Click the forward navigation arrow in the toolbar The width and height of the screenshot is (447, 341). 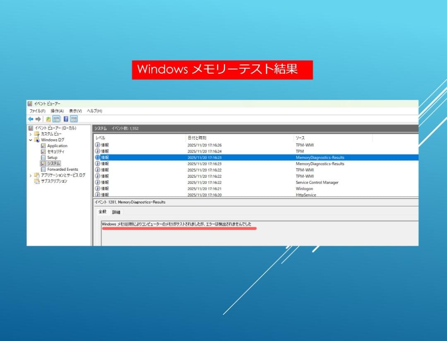38,119
